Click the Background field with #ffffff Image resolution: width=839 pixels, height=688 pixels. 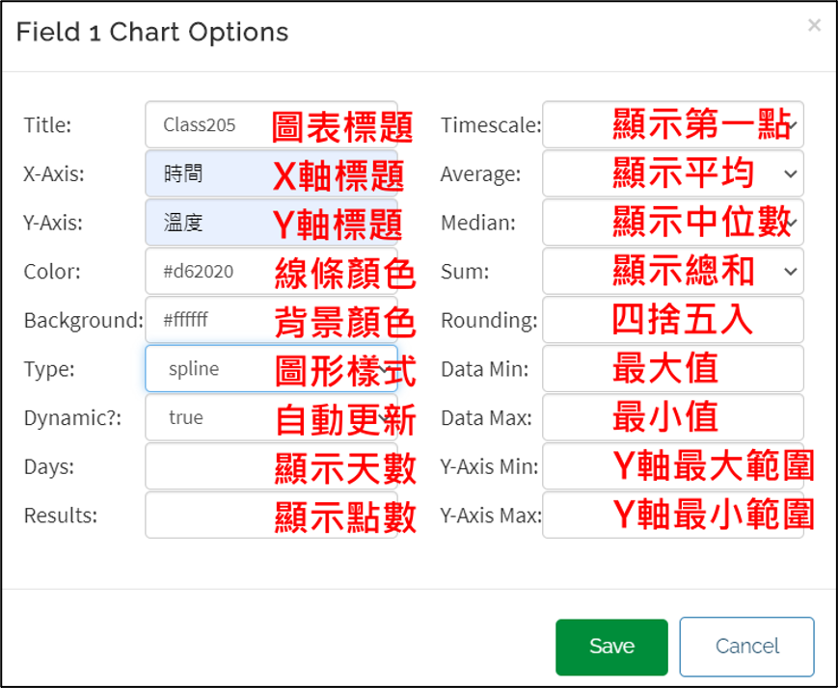[x=271, y=320]
